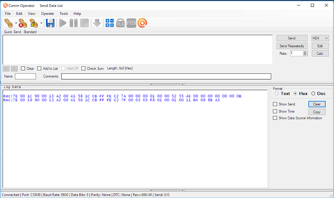
Task: Open the Help menu
Action: pos(77,13)
